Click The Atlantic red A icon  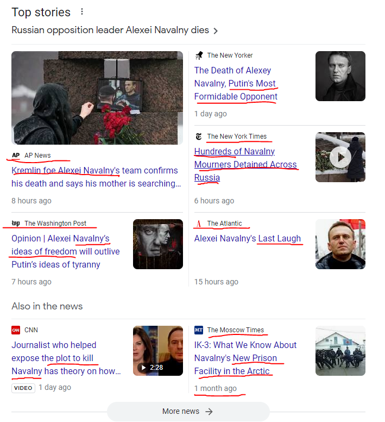[x=199, y=224]
